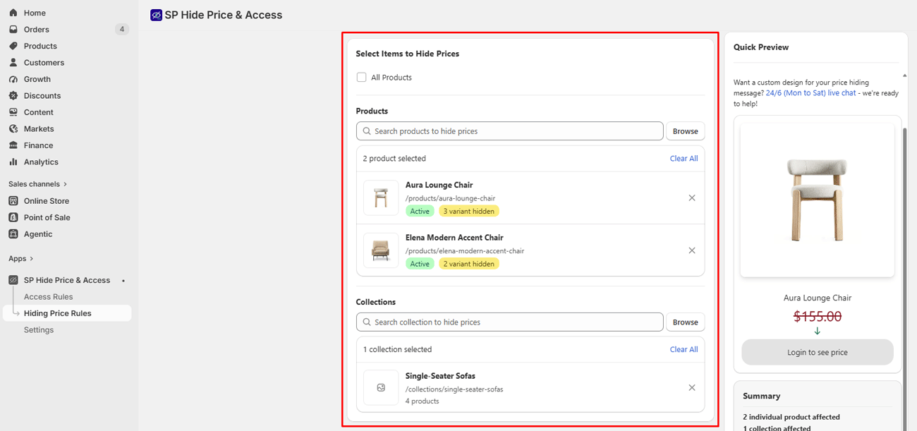The width and height of the screenshot is (917, 431).
Task: Click Active badge on Aura Lounge Chair
Action: pos(420,211)
